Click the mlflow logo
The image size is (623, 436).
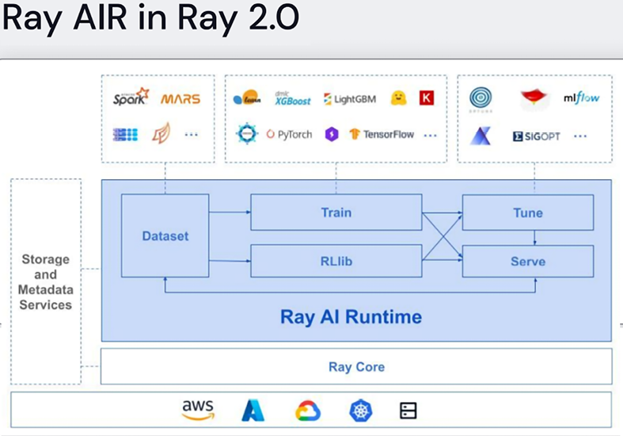click(581, 98)
